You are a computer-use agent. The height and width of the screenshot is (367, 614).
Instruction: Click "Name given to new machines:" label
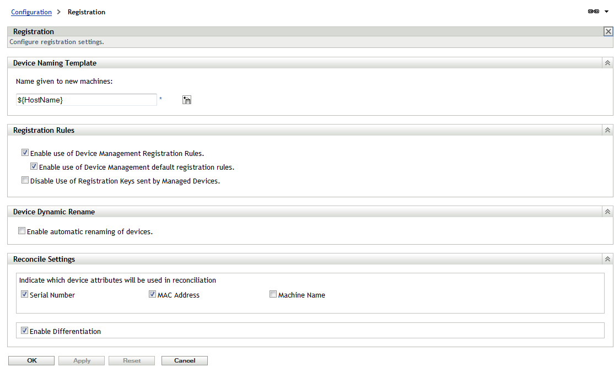point(64,82)
